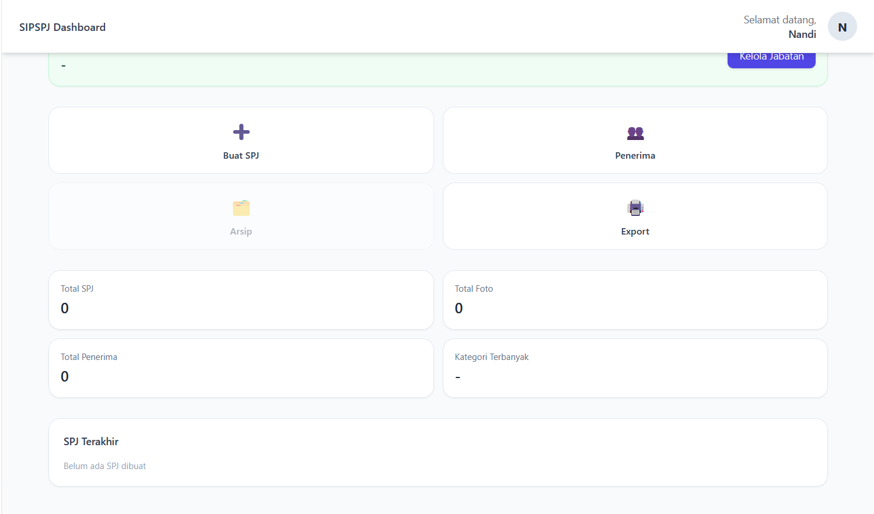This screenshot has height=514, width=874.
Task: Click the Selamat datang greeting text
Action: coord(779,20)
